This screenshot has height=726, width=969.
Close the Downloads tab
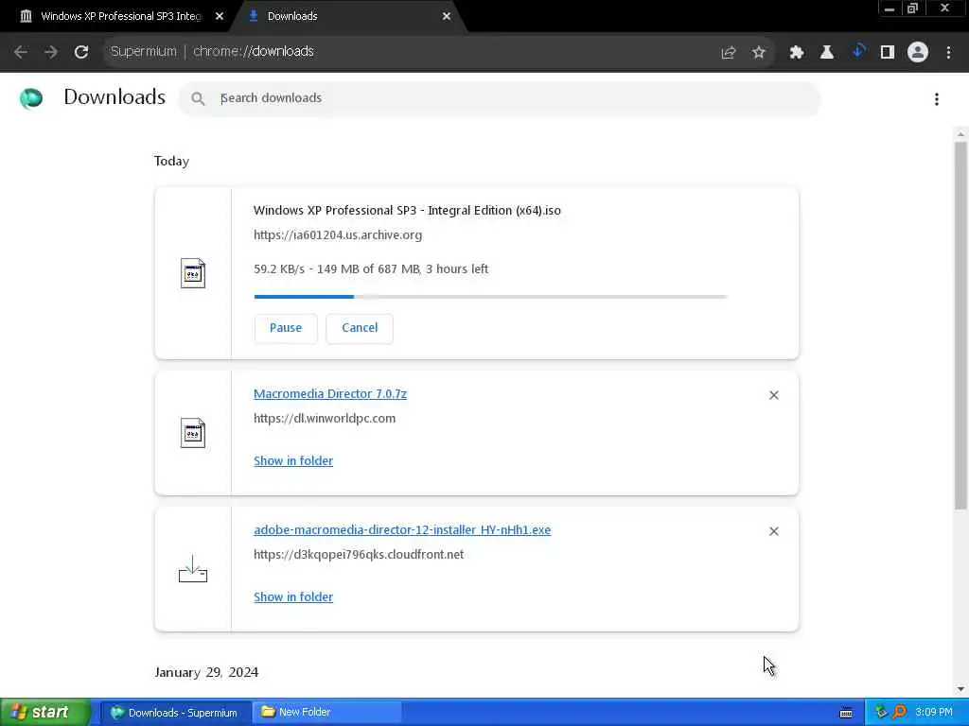pyautogui.click(x=447, y=17)
